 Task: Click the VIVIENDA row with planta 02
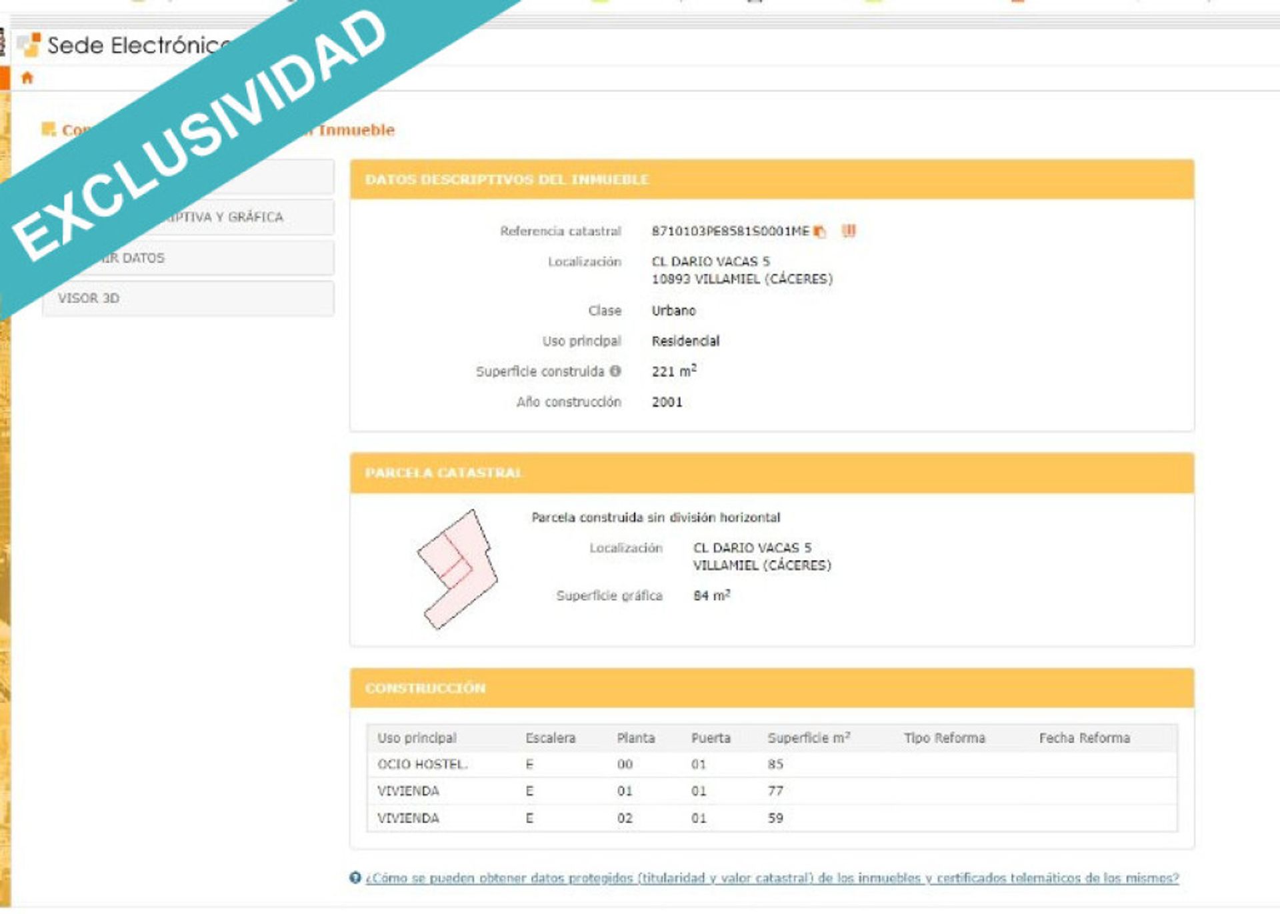coord(772,818)
